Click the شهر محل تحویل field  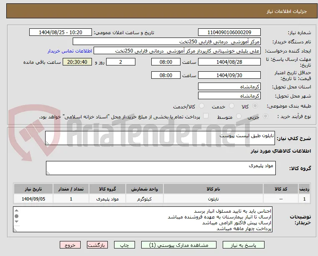coord(229,96)
